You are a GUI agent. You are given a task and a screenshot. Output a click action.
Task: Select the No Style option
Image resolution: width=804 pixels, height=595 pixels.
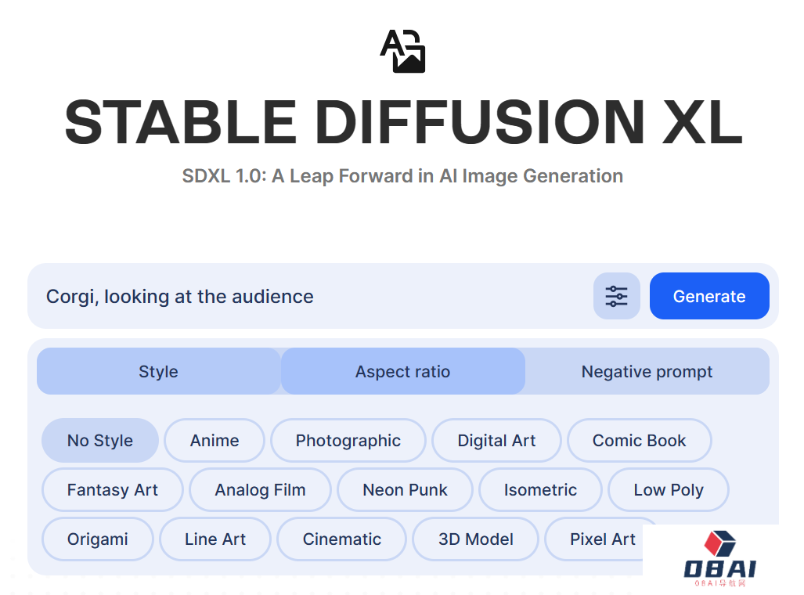pos(100,441)
